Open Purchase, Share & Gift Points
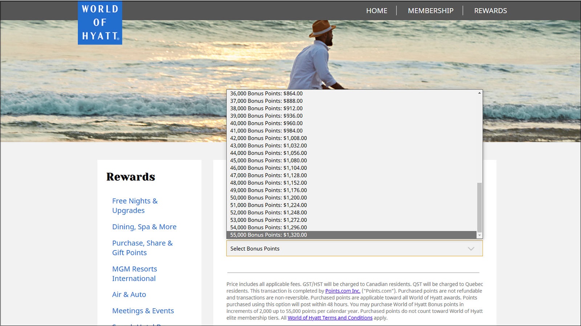Image resolution: width=581 pixels, height=326 pixels. click(142, 248)
